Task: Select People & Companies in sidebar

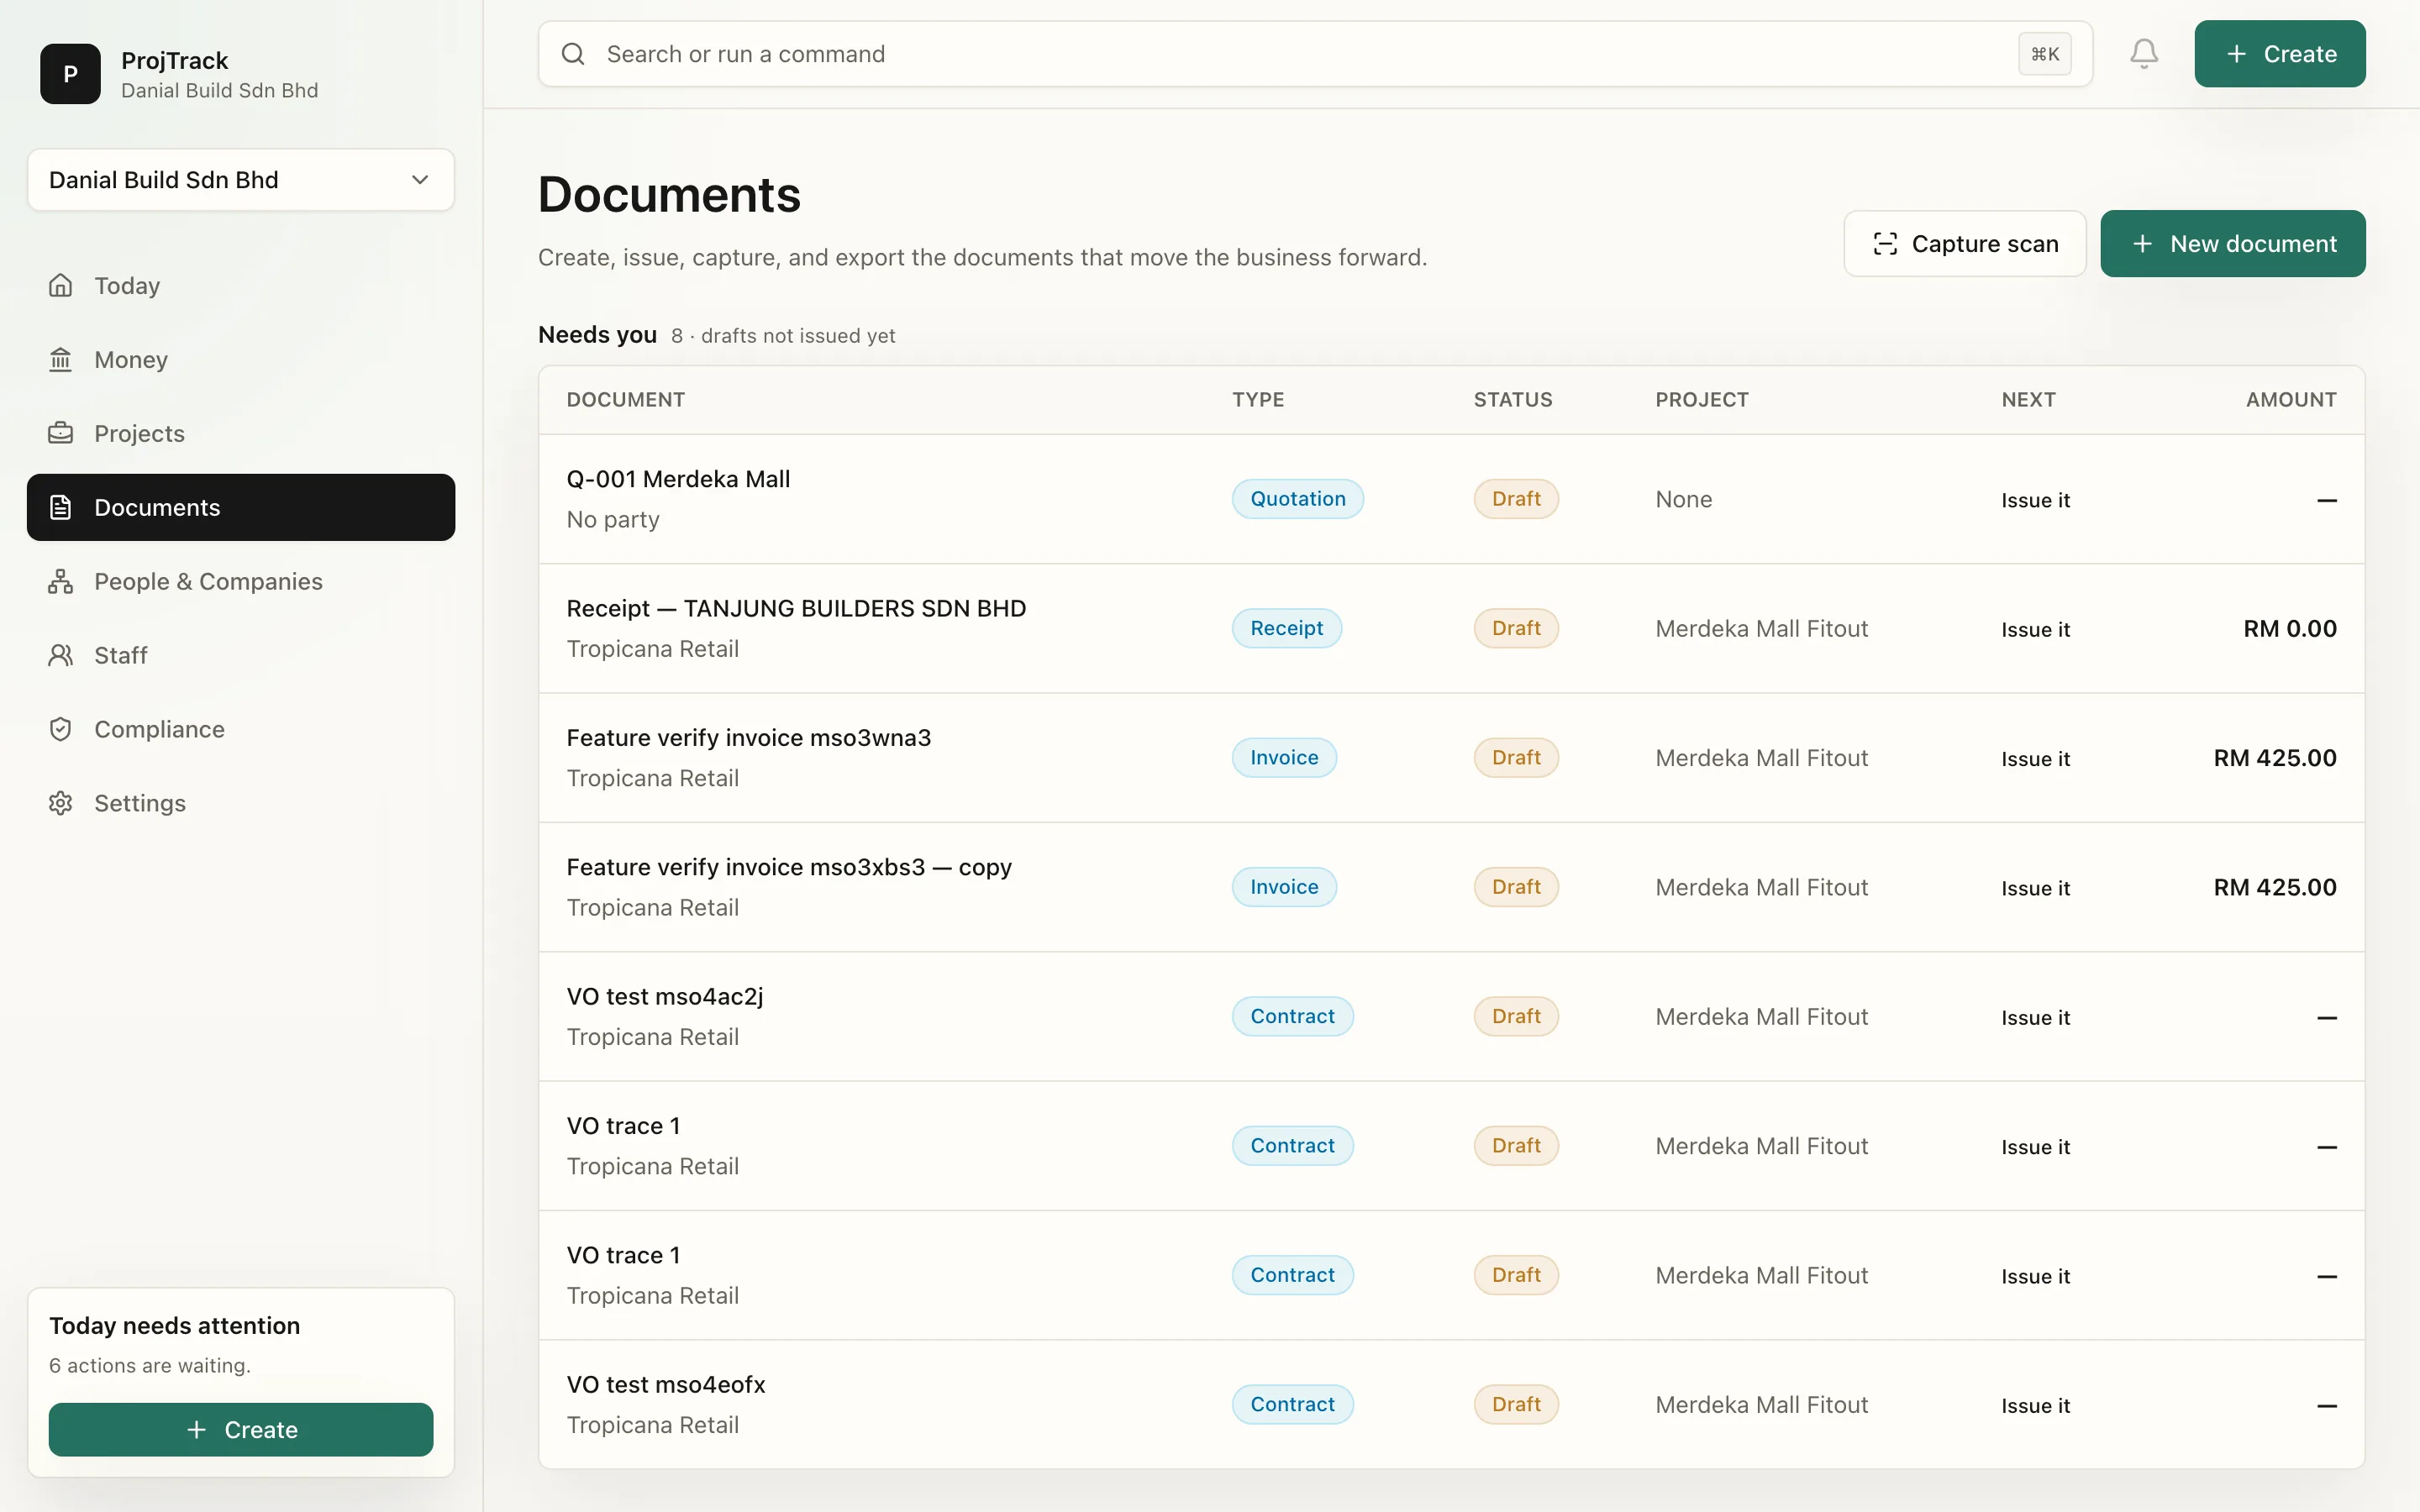Action: point(241,582)
